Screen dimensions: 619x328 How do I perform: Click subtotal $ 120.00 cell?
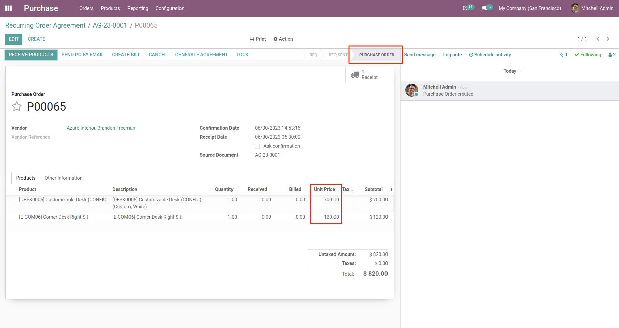[x=378, y=217]
